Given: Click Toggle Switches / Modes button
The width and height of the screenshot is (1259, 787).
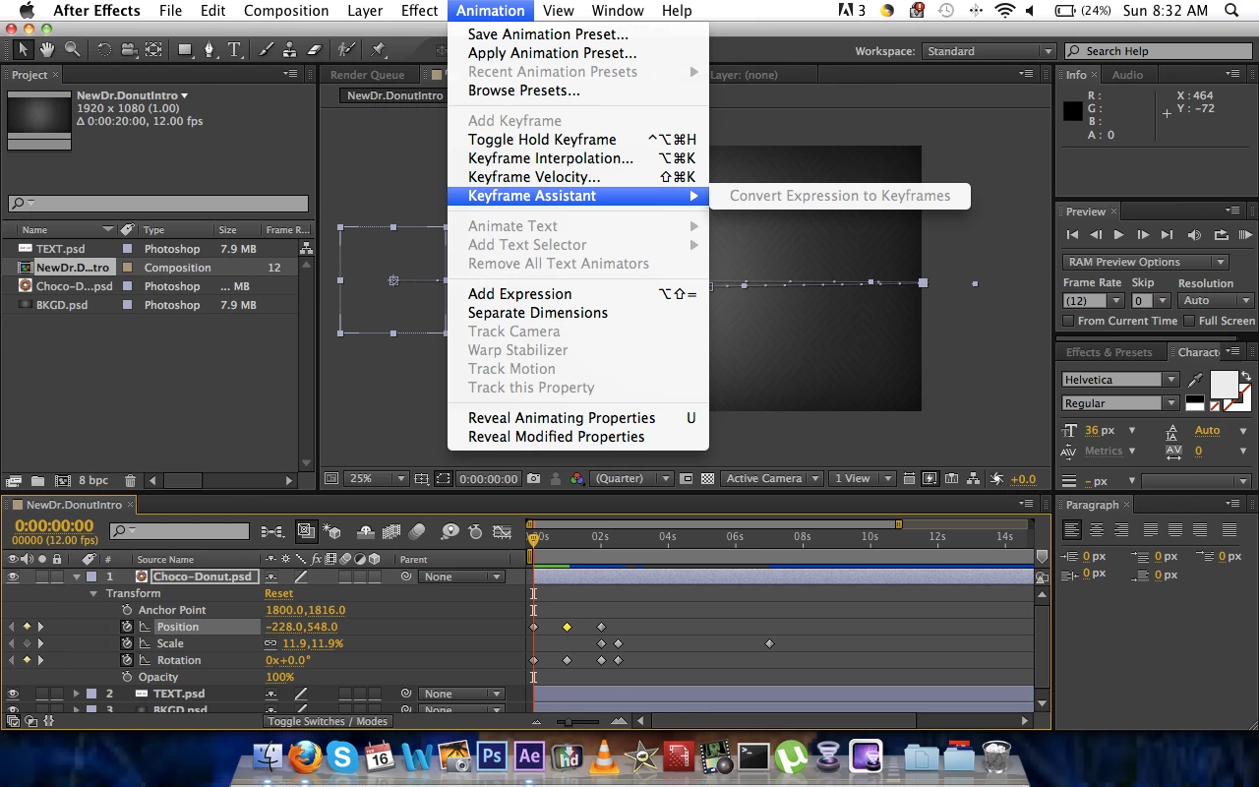Looking at the screenshot, I should click(329, 721).
